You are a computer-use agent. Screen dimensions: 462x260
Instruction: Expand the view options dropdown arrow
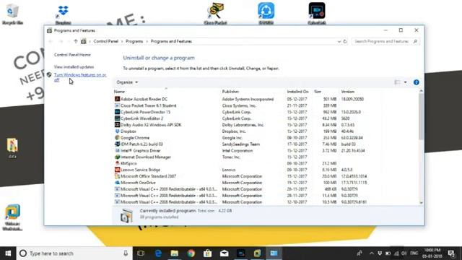[x=406, y=82]
